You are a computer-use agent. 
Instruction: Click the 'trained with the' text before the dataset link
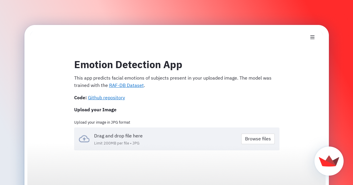(91, 85)
